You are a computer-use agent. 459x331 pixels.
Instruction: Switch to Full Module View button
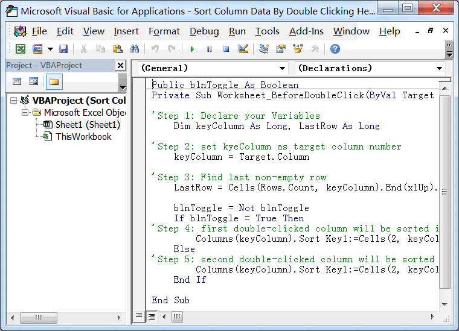152,317
